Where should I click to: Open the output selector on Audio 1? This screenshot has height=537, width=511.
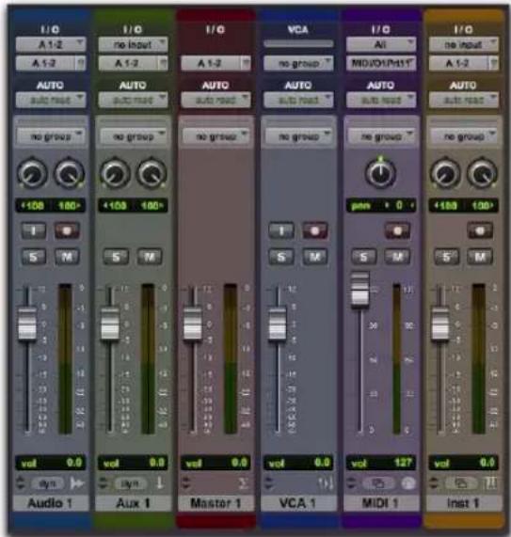51,63
